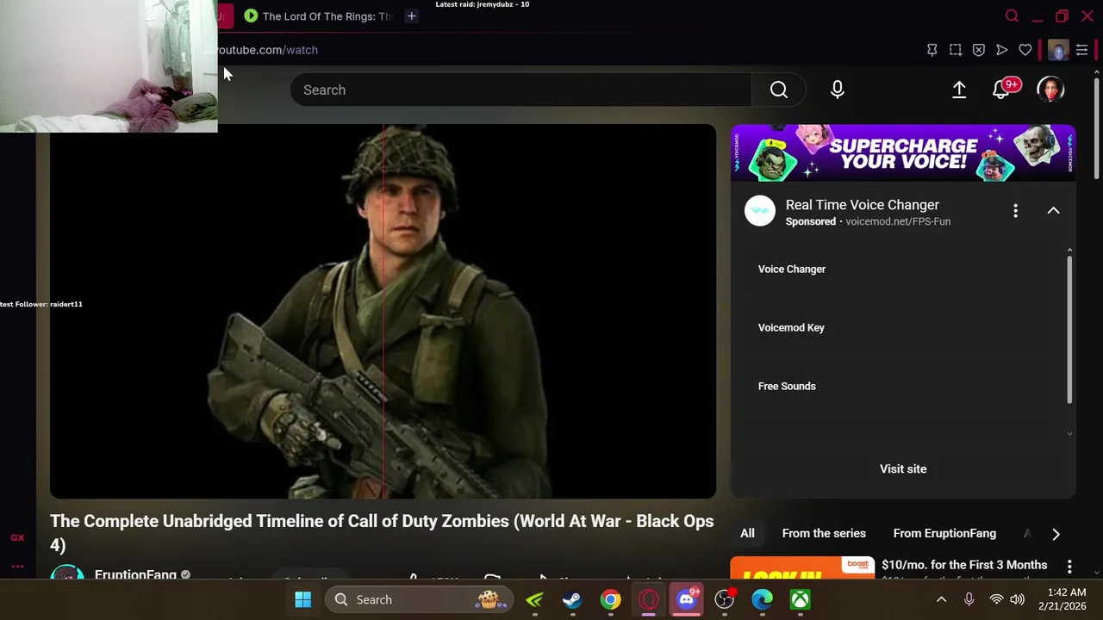Screen dimensions: 1103x620
Task: Start voice search with microphone icon
Action: click(x=837, y=90)
